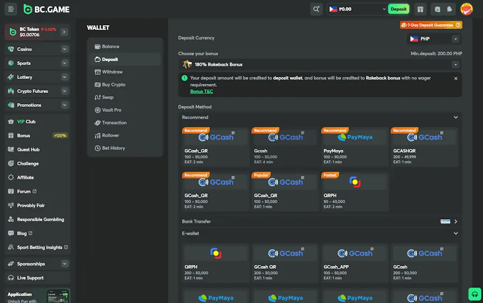Open the search icon in the header
This screenshot has width=483, height=303.
pyautogui.click(x=316, y=9)
